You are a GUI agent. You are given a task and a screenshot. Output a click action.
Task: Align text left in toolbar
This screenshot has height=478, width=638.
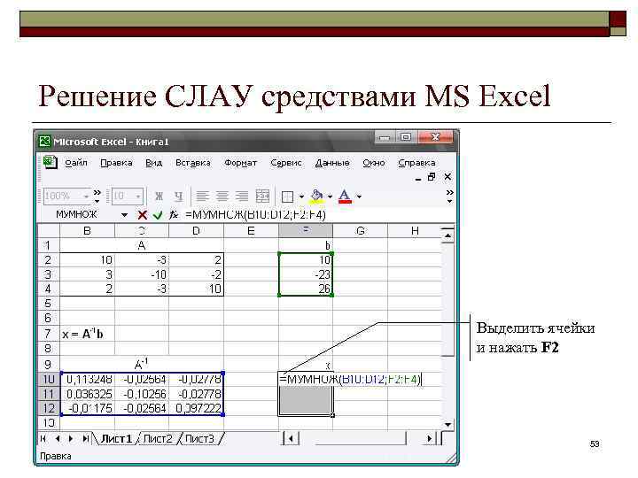pyautogui.click(x=202, y=197)
